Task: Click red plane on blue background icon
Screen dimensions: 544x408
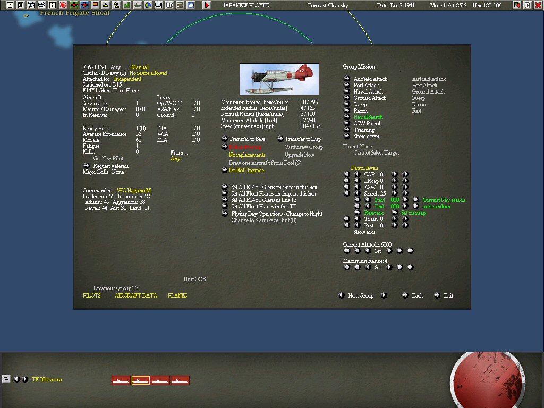Action: 84,5
